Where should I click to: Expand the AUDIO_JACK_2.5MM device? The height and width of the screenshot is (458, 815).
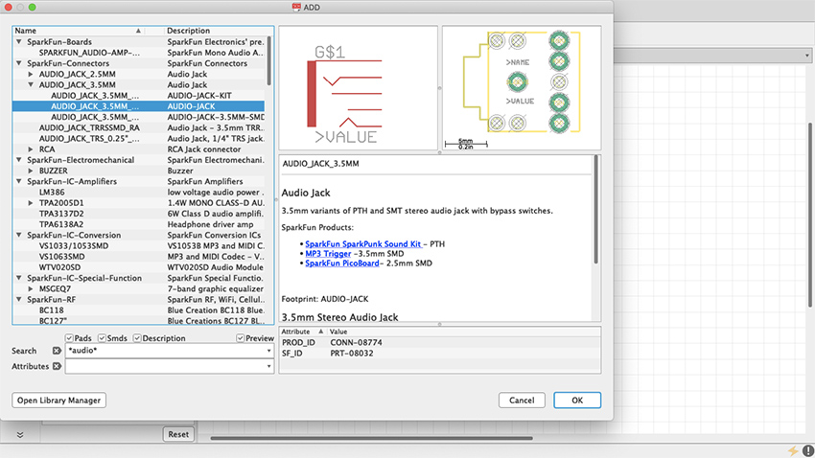31,74
